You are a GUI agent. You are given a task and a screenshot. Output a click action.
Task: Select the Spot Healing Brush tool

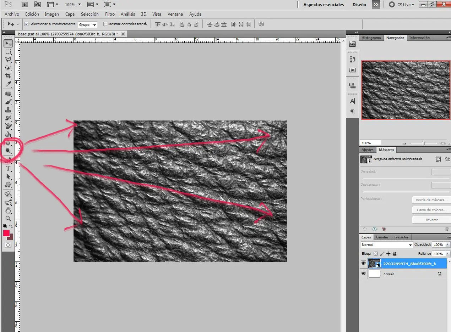tap(8, 94)
